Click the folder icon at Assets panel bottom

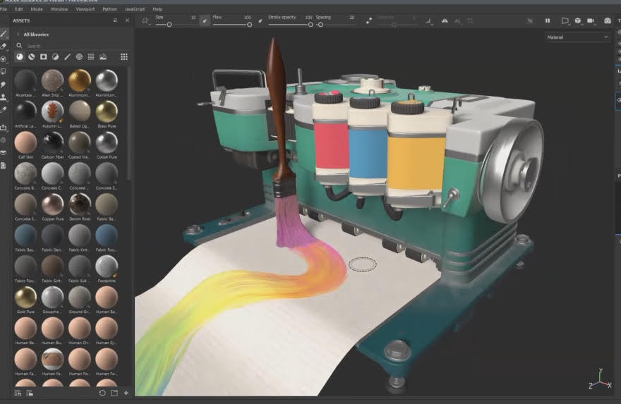(x=114, y=393)
